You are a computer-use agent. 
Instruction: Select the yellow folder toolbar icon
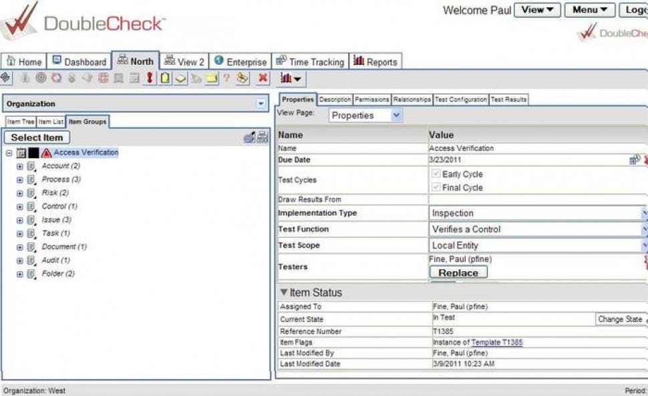(x=210, y=79)
